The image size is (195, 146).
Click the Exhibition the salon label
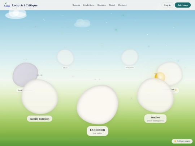pos(97,131)
